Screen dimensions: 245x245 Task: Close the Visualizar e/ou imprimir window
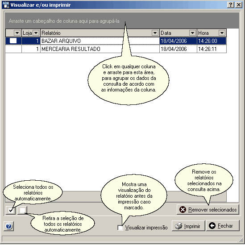click(239, 5)
